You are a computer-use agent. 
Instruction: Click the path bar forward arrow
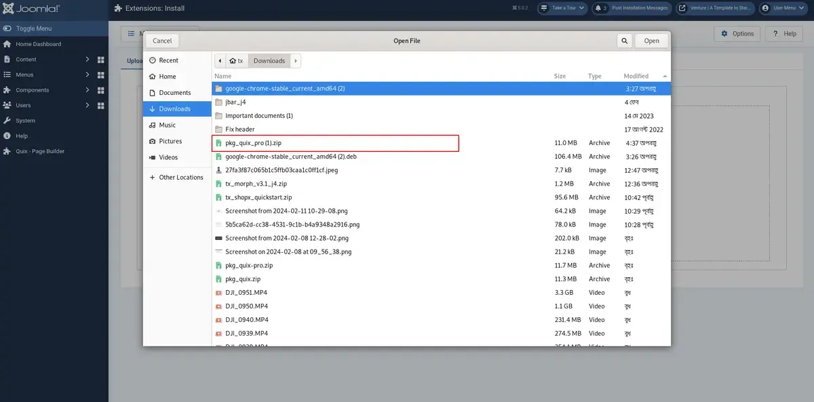tap(296, 60)
